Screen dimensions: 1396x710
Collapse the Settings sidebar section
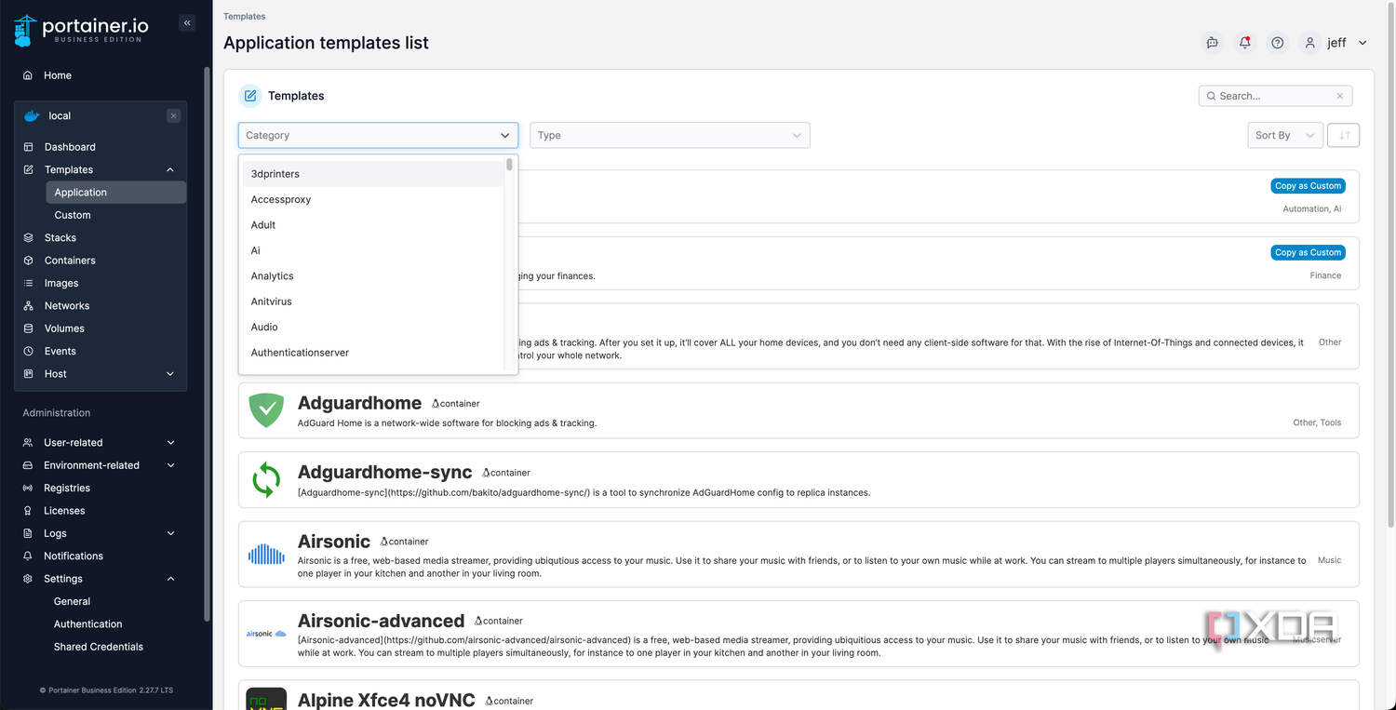pyautogui.click(x=170, y=579)
